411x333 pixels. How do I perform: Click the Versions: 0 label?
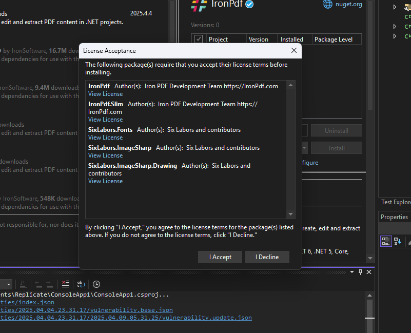pos(205,25)
